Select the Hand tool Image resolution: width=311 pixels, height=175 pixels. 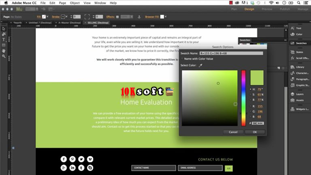click(3, 51)
